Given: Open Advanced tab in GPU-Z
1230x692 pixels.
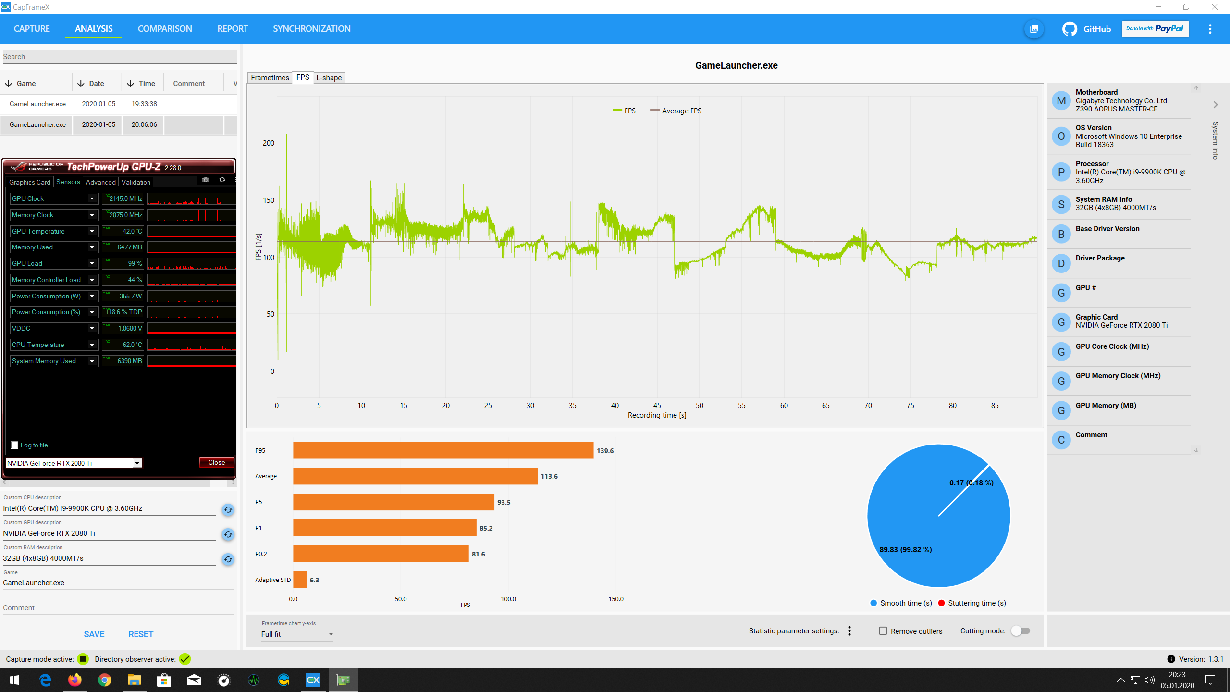Looking at the screenshot, I should click(x=100, y=182).
